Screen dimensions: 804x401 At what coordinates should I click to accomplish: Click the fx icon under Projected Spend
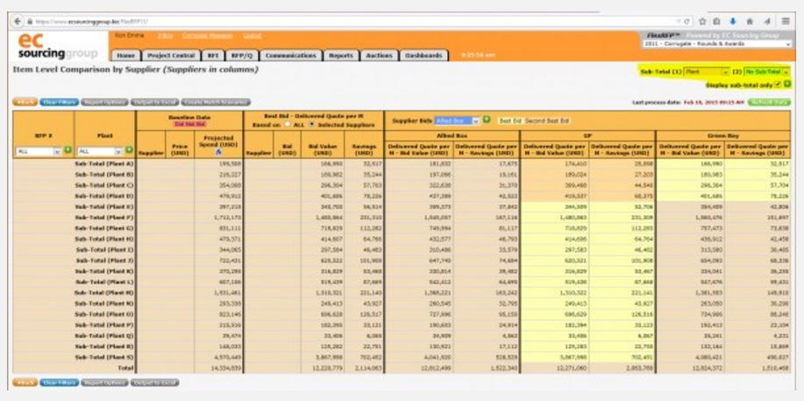(x=218, y=152)
